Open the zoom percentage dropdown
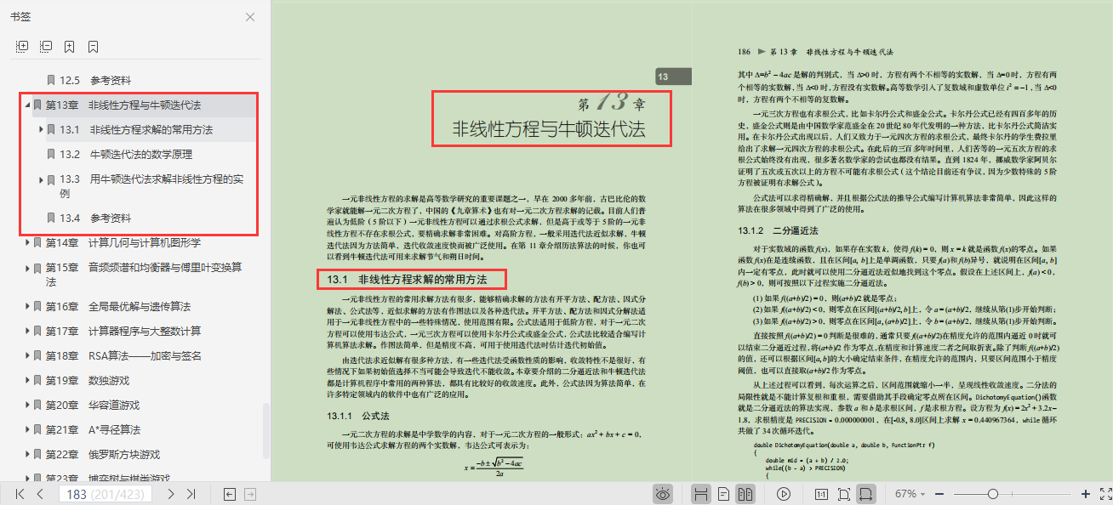The width and height of the screenshot is (1113, 505). coord(922,492)
